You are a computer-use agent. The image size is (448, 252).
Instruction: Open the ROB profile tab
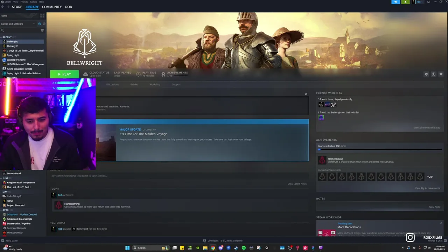coord(69,7)
